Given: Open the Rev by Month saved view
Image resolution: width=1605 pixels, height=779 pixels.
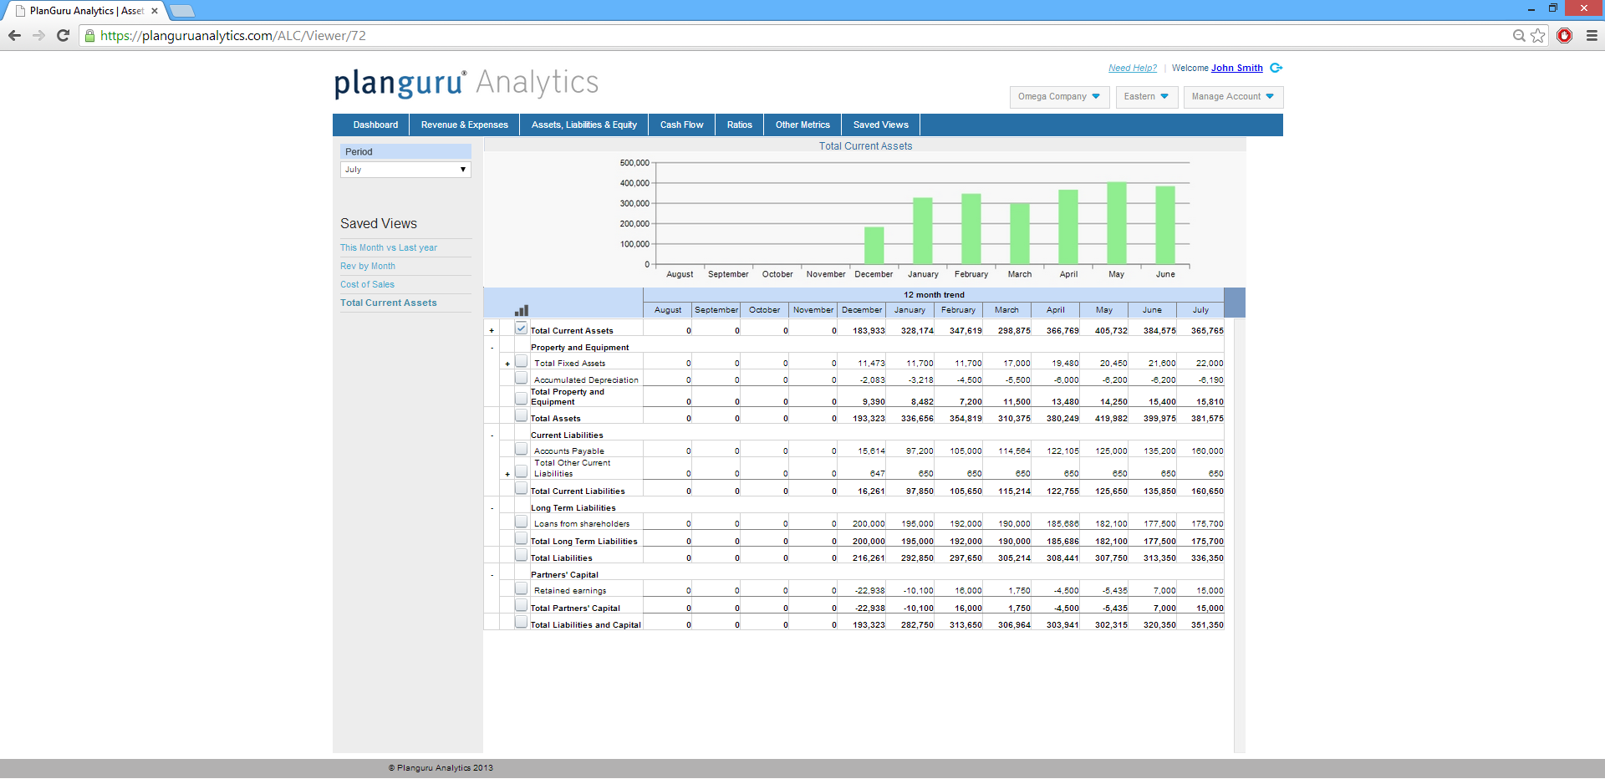Looking at the screenshot, I should coord(368,267).
